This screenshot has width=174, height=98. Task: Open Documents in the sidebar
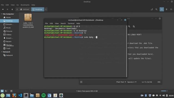pyautogui.click(x=10, y=24)
